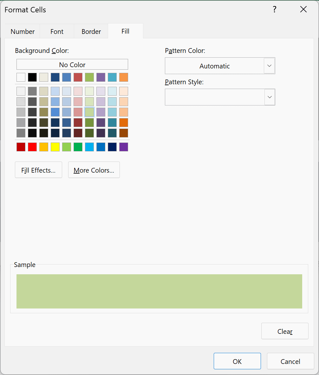Screen dimensions: 319x375
Task: Choose the darkest green theme swatch
Action: click(89, 133)
